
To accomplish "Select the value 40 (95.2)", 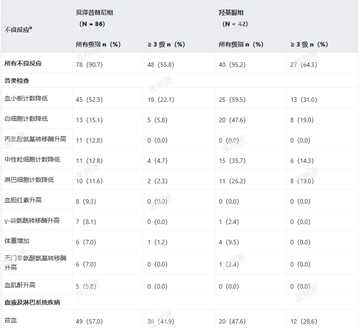I will click(x=232, y=65).
